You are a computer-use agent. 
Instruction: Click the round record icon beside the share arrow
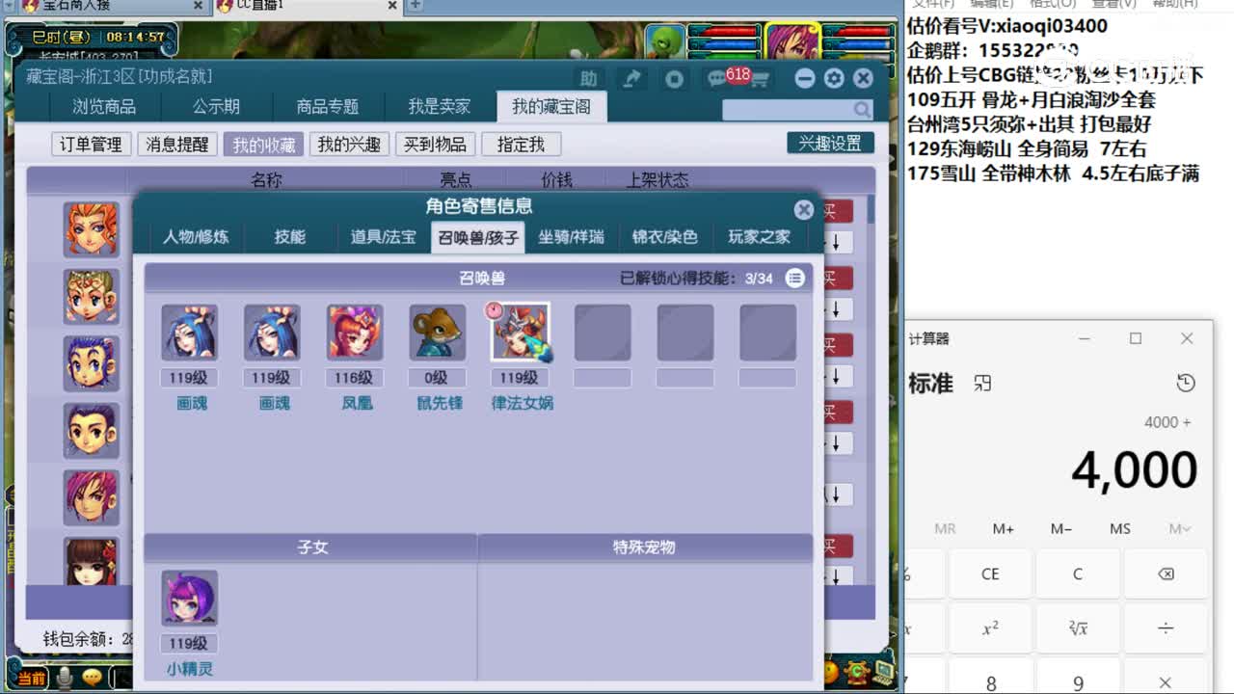(x=674, y=79)
